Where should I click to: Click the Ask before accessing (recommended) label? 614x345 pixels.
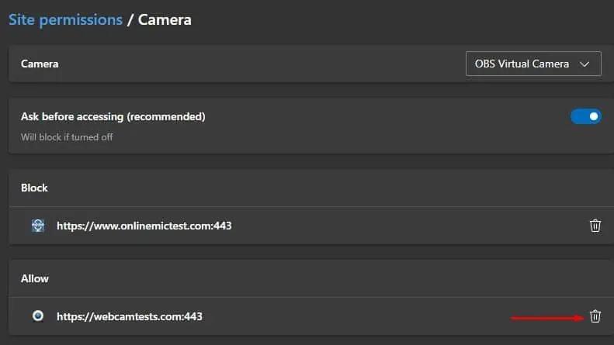[113, 117]
